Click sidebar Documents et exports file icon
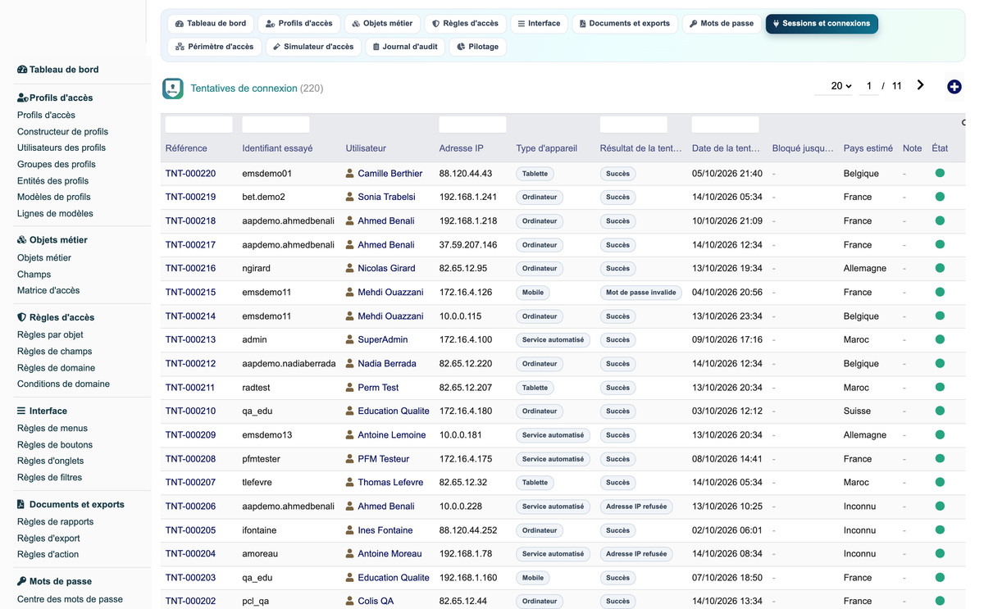 click(x=21, y=505)
